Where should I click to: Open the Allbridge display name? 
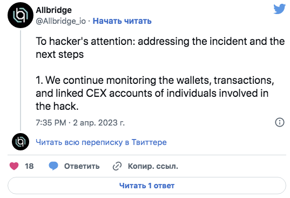53,10
